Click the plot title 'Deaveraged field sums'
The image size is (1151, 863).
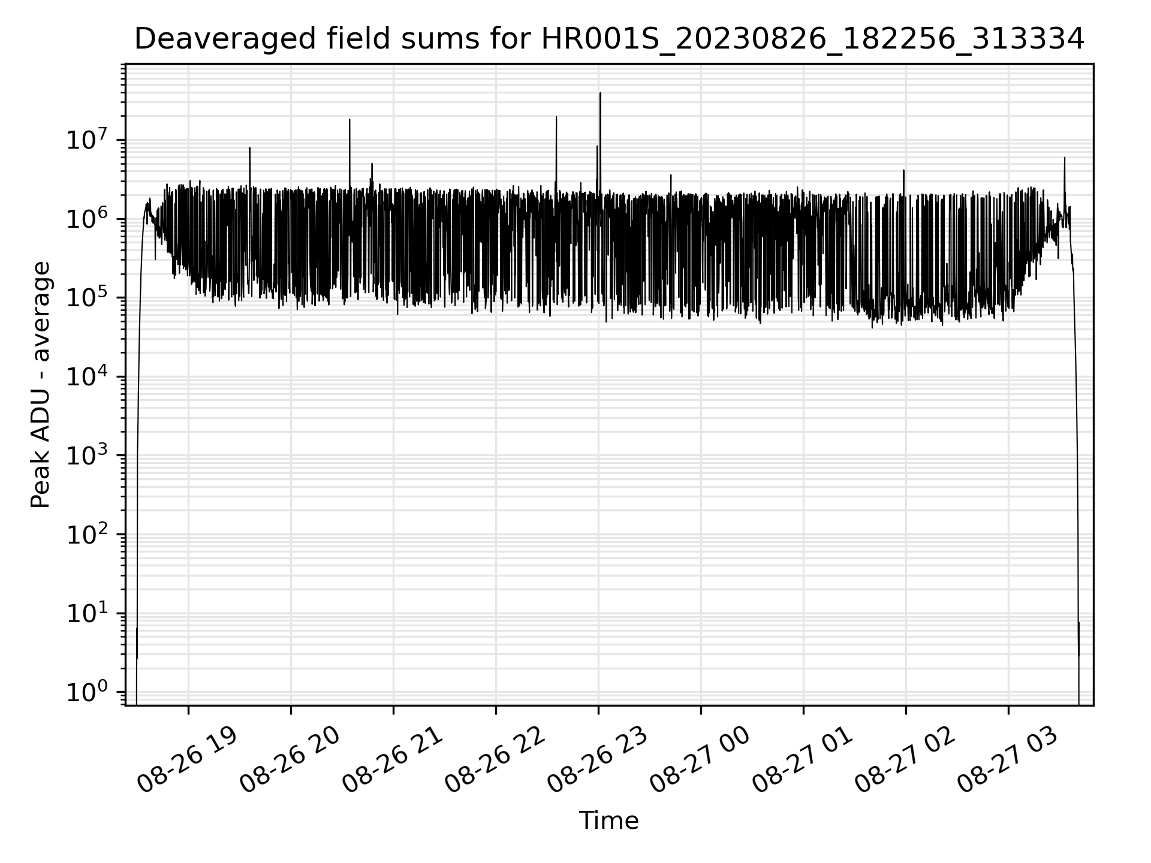[x=609, y=40]
